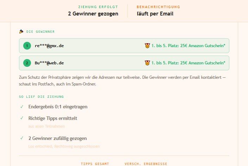
Task: Click the Versch. Ergebnisse label
Action: [146, 164]
